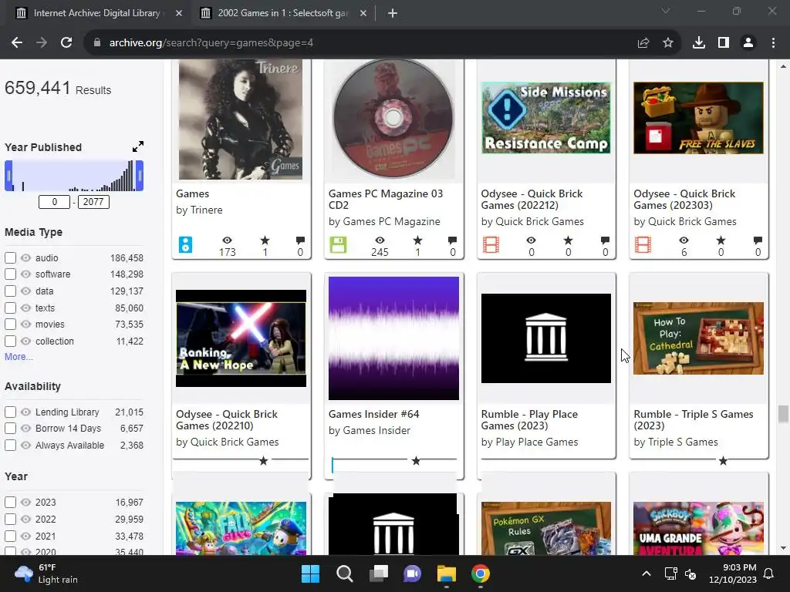This screenshot has width=790, height=592.
Task: Check the 2023 year filter
Action: (10, 503)
